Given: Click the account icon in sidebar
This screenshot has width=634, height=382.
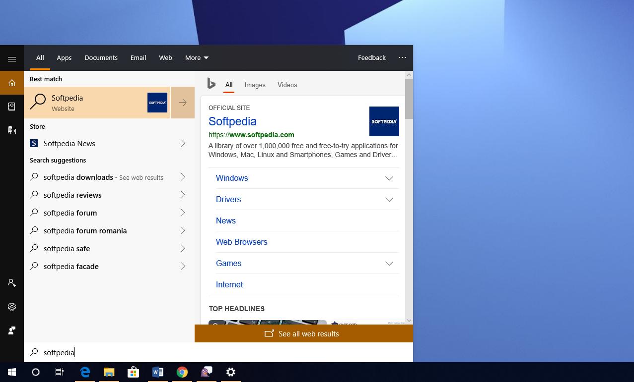Looking at the screenshot, I should pyautogui.click(x=12, y=283).
